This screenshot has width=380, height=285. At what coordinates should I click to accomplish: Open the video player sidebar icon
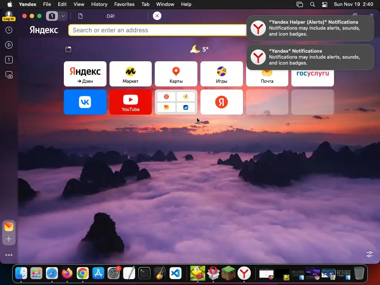[9, 45]
